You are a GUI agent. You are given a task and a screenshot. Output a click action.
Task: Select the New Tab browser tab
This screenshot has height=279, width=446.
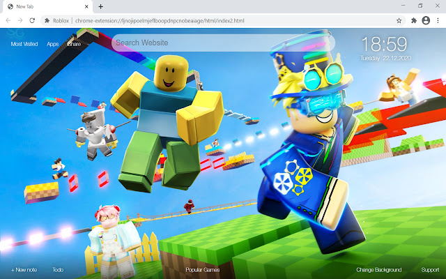pos(48,6)
